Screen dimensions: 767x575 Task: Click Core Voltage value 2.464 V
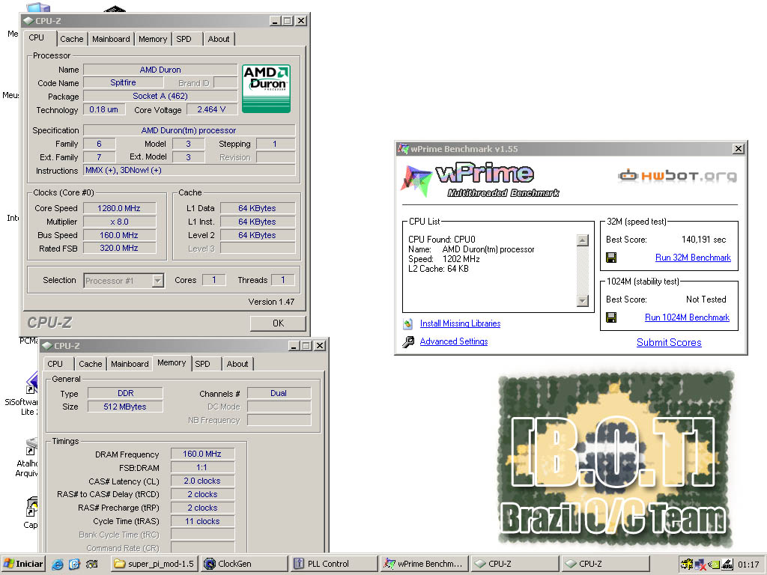click(211, 109)
